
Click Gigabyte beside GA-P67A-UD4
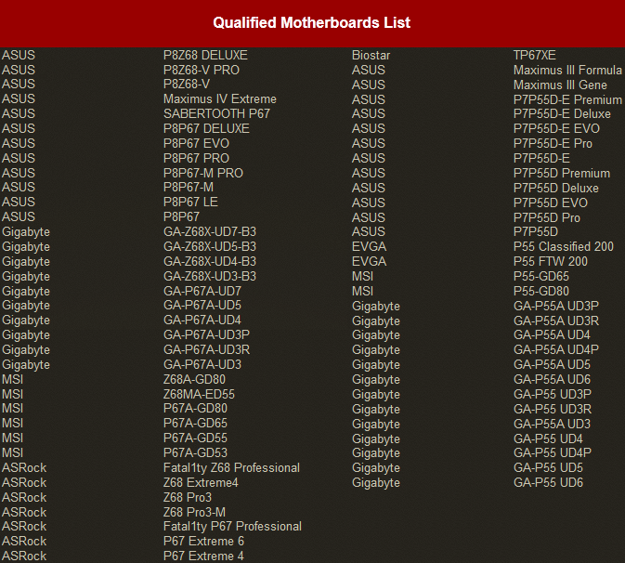click(x=26, y=320)
